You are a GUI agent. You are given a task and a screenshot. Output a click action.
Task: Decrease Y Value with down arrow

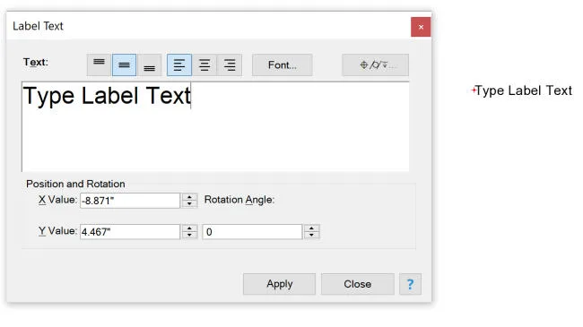coord(189,236)
